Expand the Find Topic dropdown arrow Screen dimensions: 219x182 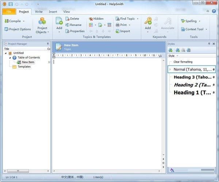(x=138, y=19)
